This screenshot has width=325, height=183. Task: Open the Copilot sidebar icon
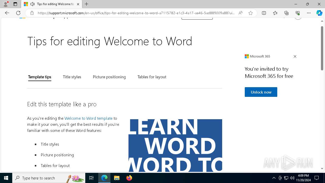pos(319,13)
